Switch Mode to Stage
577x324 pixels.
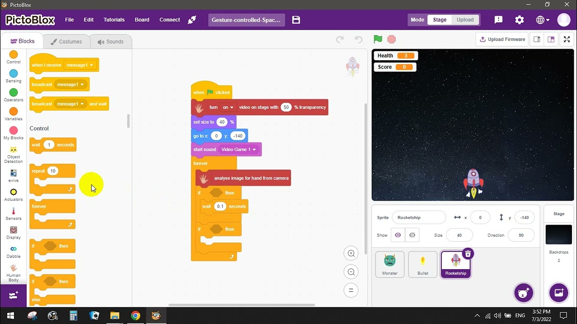[440, 20]
